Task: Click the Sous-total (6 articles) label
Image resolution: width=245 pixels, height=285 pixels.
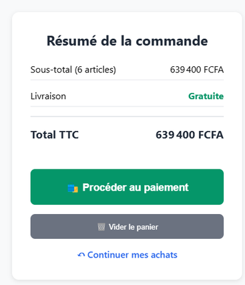Action: coord(73,70)
